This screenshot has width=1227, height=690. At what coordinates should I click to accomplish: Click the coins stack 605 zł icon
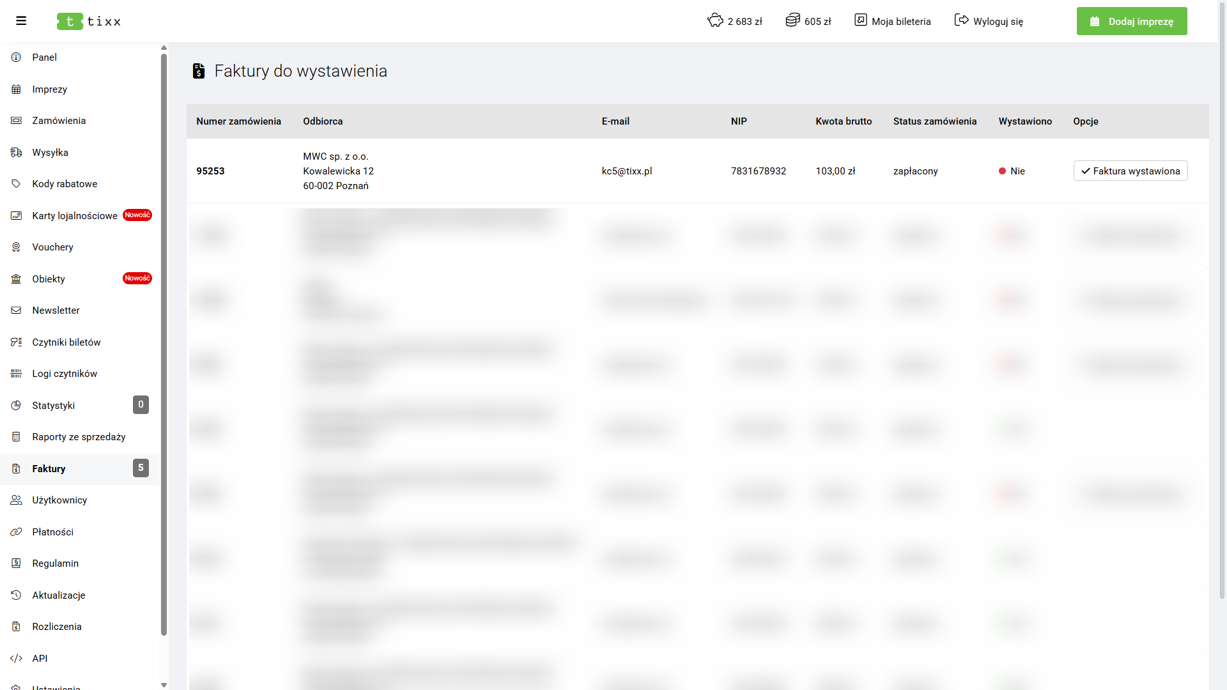(x=792, y=20)
